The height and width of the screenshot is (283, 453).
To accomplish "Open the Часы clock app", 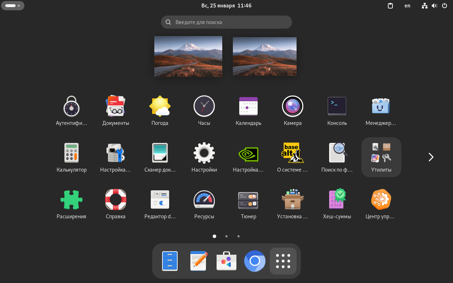I will 204,106.
